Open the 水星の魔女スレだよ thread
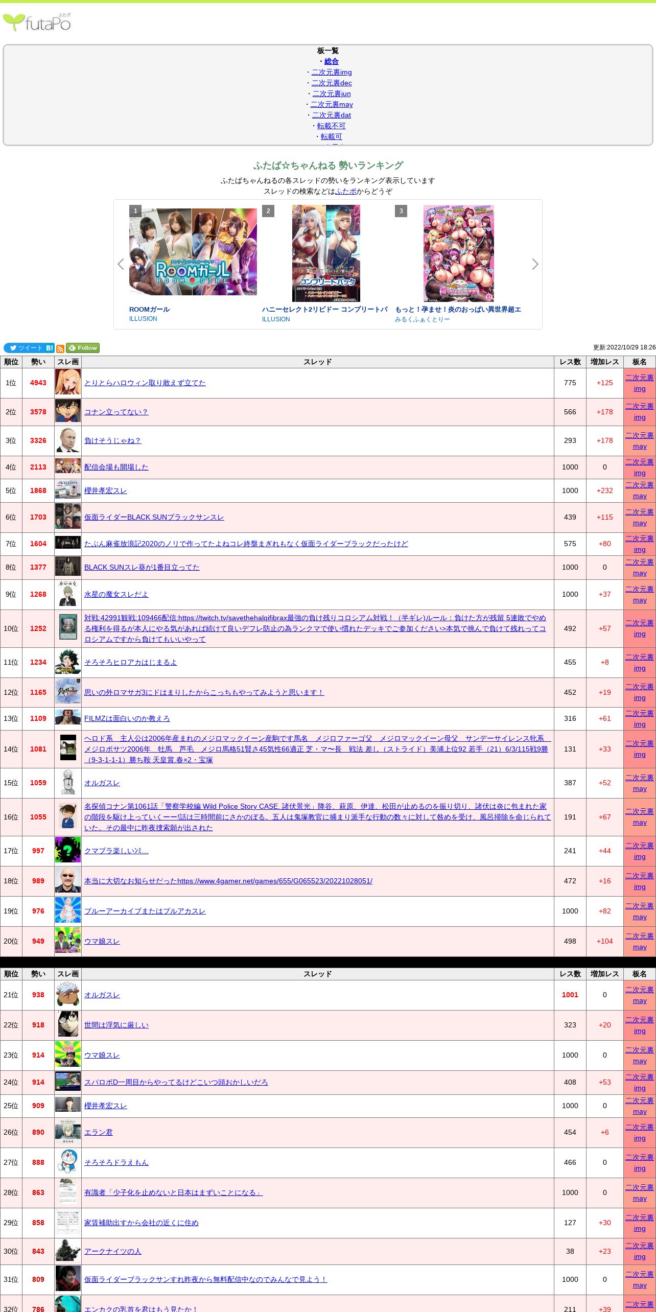This screenshot has width=656, height=1312. (x=116, y=594)
